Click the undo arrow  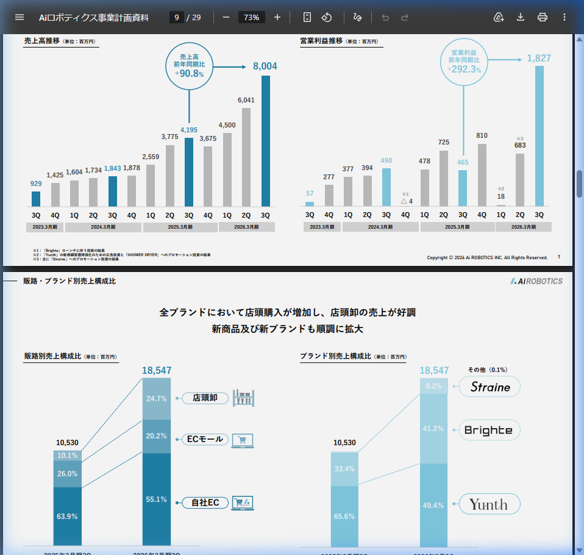click(385, 17)
